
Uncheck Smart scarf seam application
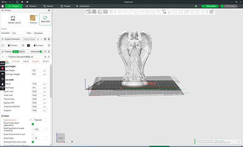pyautogui.click(x=33, y=124)
